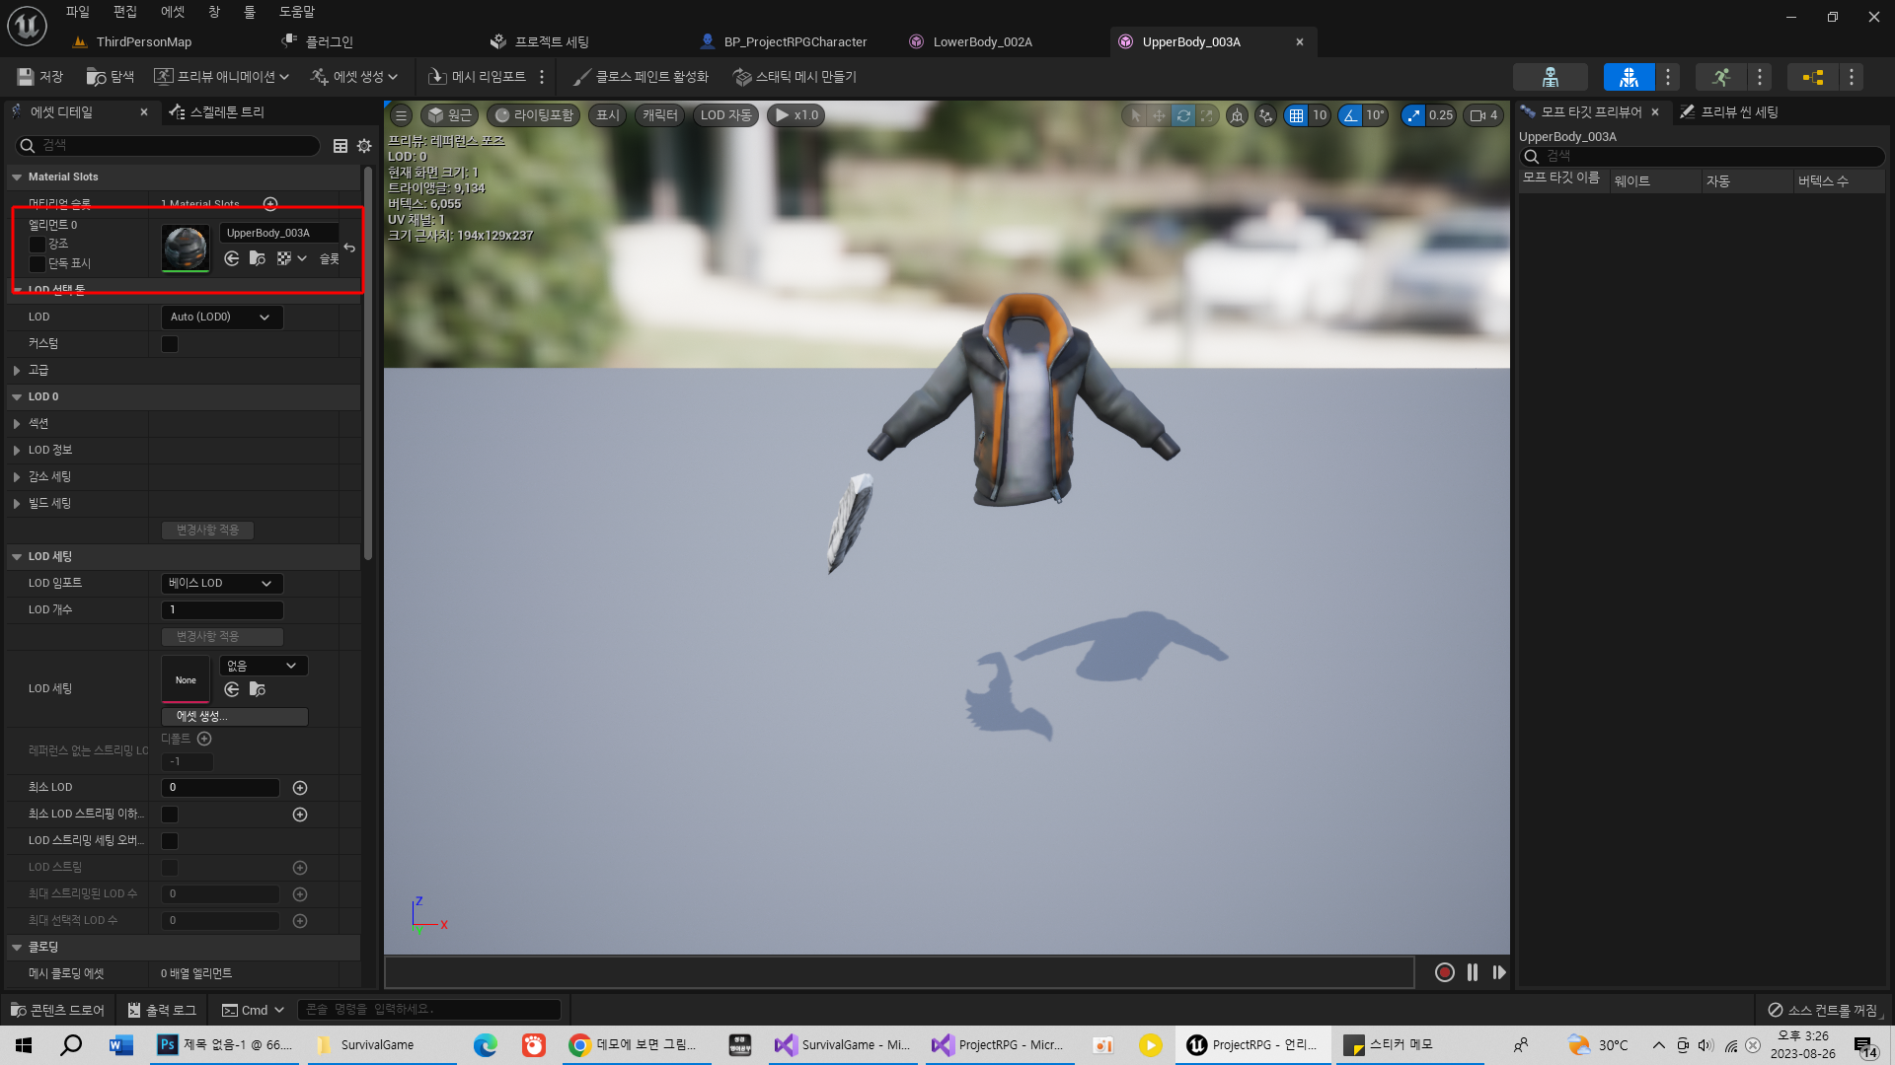This screenshot has width=1895, height=1065.
Task: Select the viewport scale tool
Action: point(1206,115)
